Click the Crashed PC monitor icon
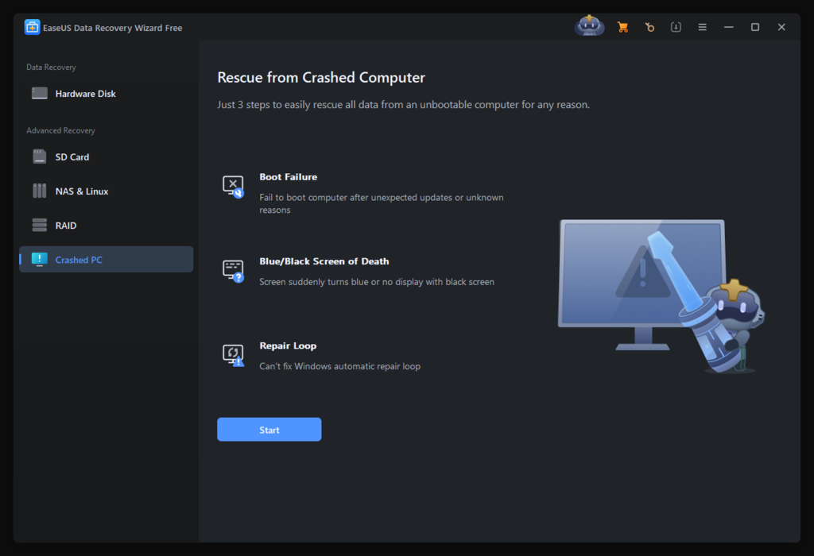This screenshot has width=814, height=556. (x=40, y=259)
